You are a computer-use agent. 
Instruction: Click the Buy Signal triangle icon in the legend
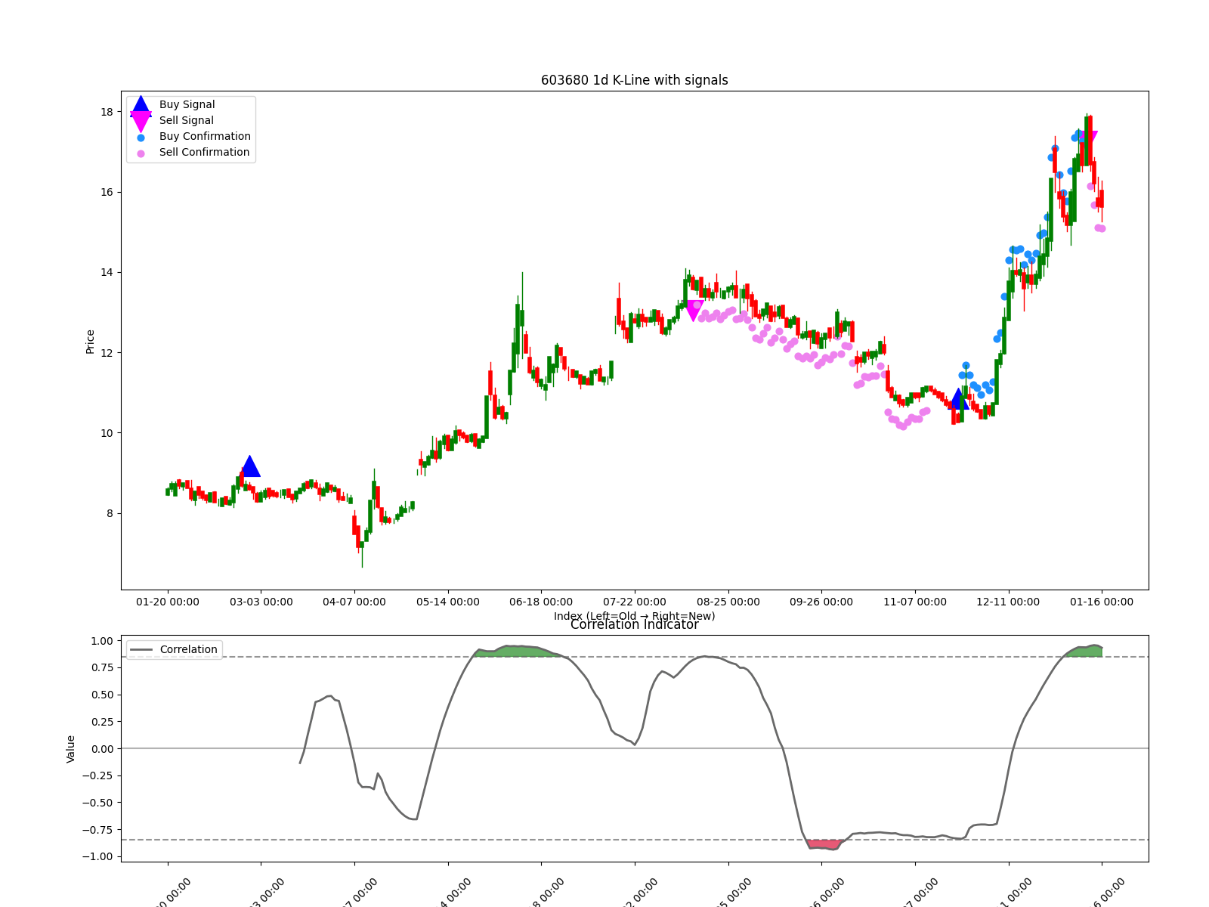[140, 104]
